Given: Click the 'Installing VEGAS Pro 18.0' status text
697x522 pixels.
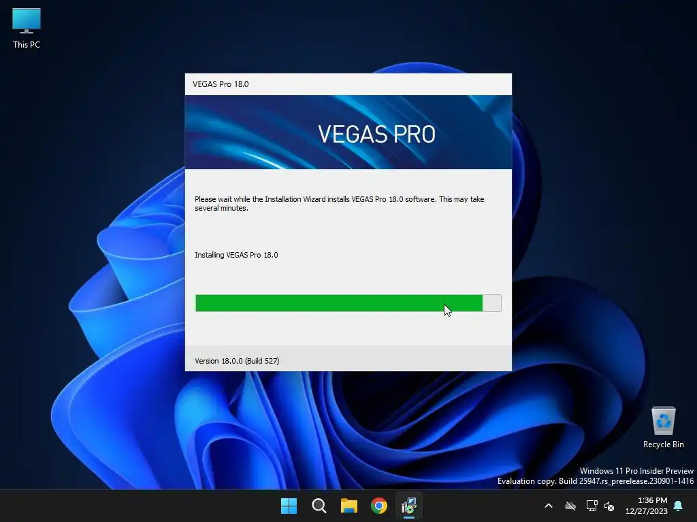Looking at the screenshot, I should tap(236, 255).
